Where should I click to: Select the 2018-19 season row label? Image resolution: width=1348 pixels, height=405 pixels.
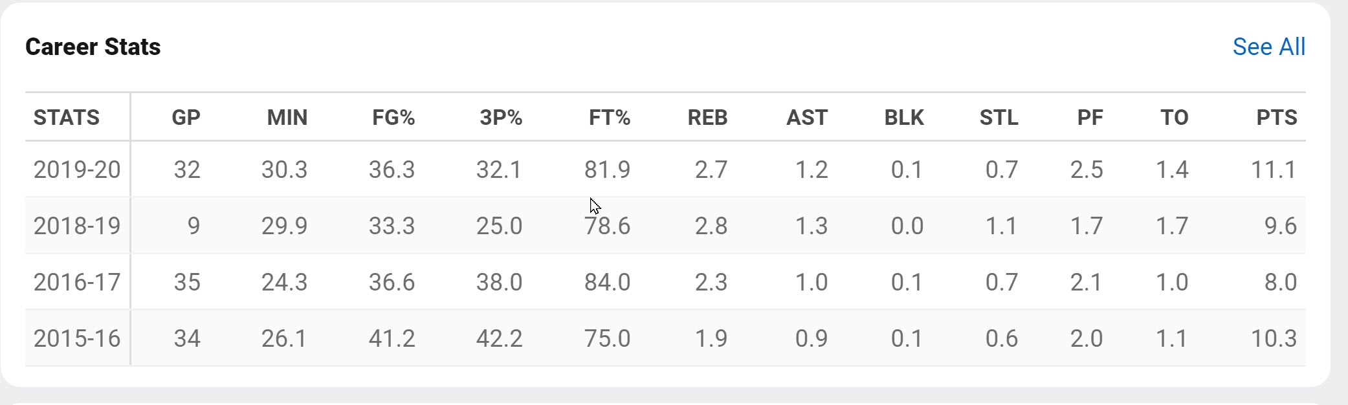point(77,226)
